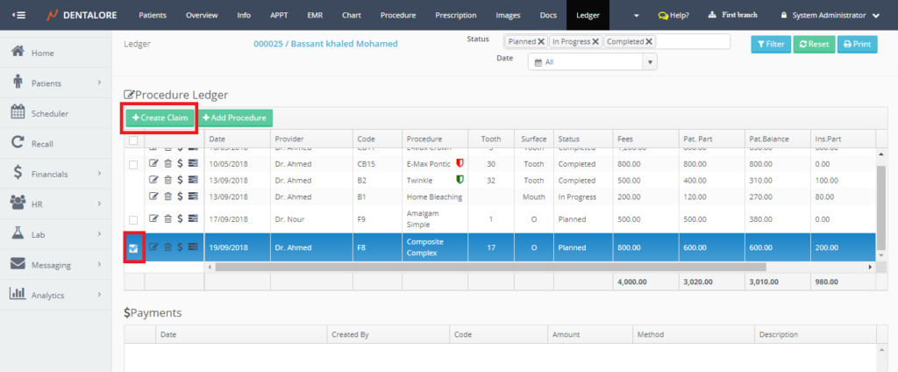Remove the Planned status filter tag
Image resolution: width=898 pixels, height=372 pixels.
tap(541, 41)
